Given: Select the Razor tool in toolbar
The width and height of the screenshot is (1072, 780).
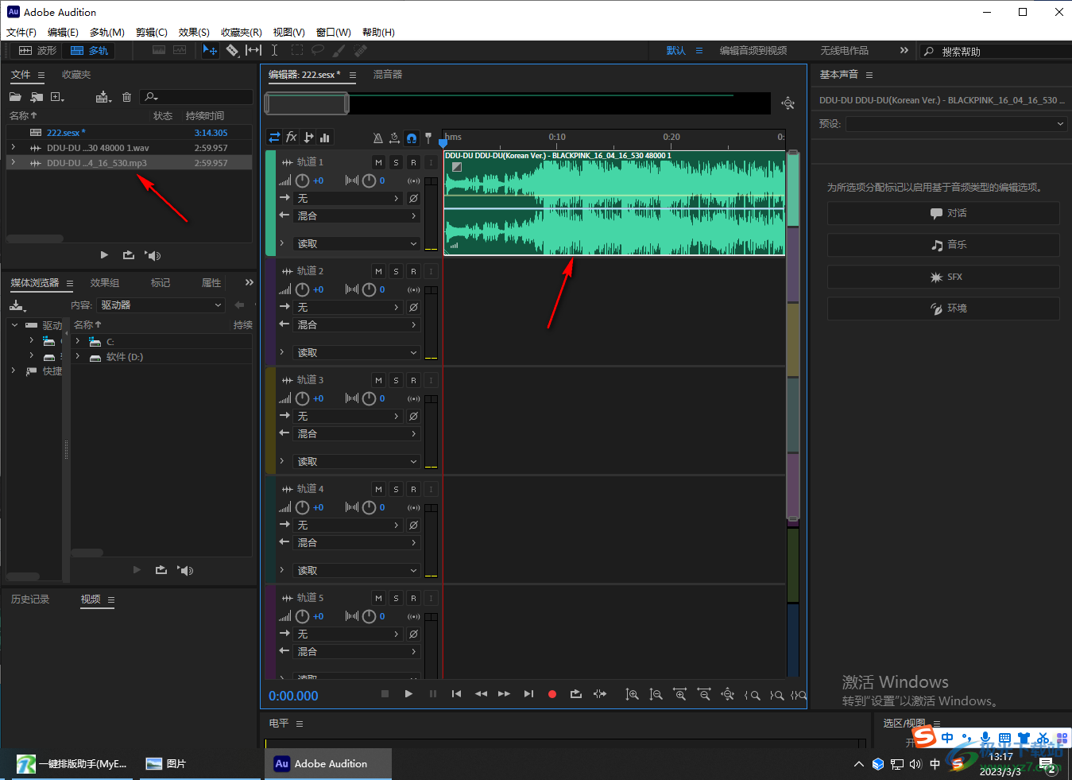Looking at the screenshot, I should point(232,50).
